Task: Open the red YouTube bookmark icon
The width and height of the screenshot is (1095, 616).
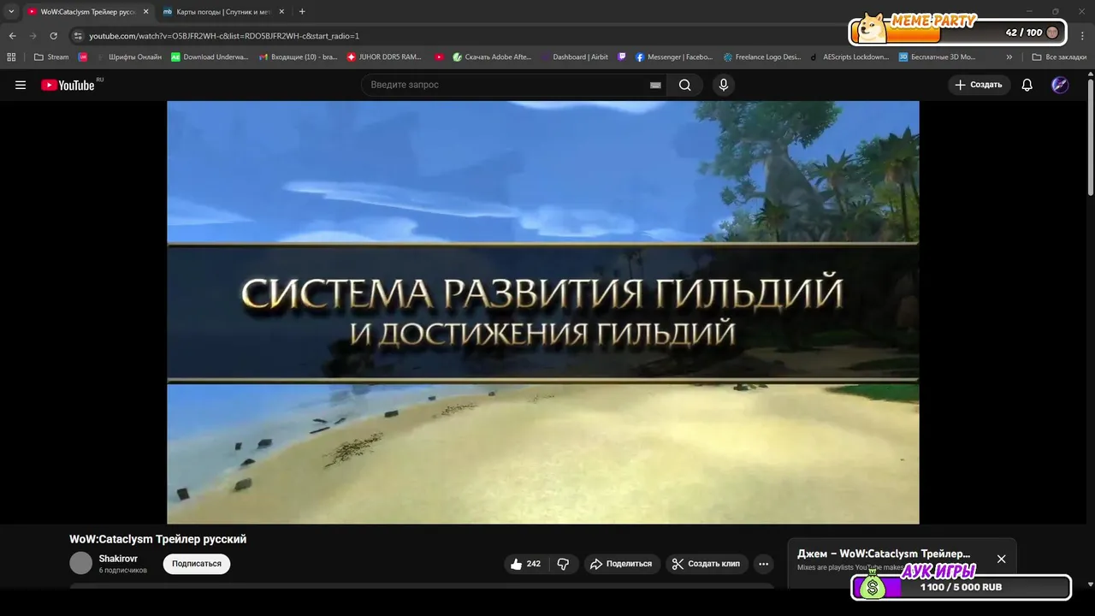Action: 439,57
